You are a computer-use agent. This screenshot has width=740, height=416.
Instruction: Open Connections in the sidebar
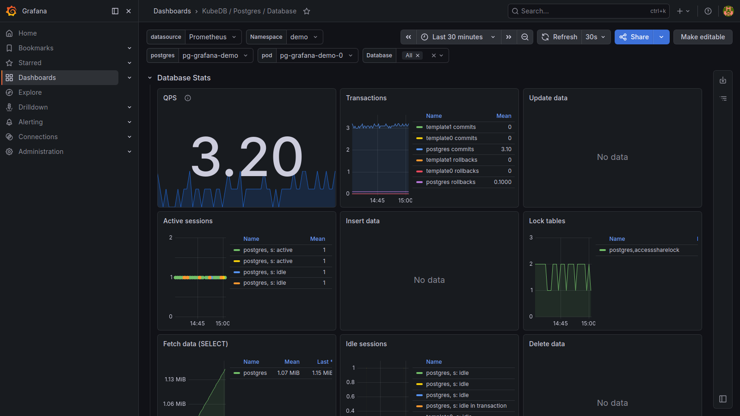(x=38, y=137)
